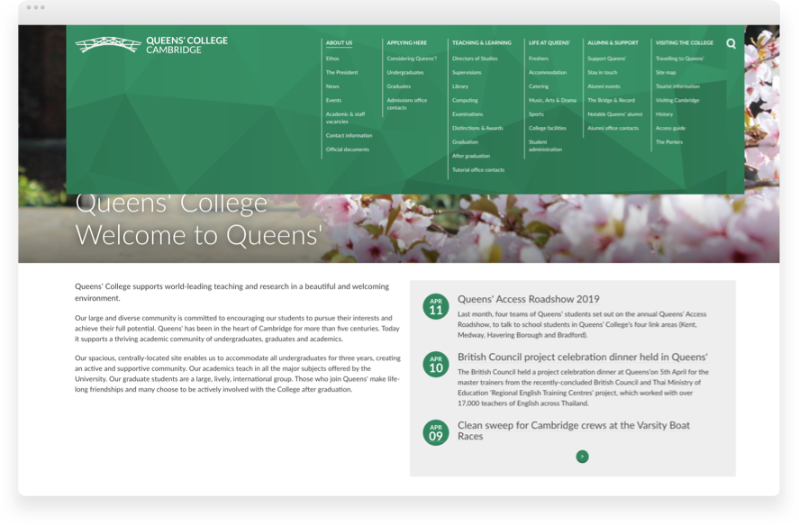Click the APR 09 date badge
This screenshot has width=799, height=525.
[436, 432]
